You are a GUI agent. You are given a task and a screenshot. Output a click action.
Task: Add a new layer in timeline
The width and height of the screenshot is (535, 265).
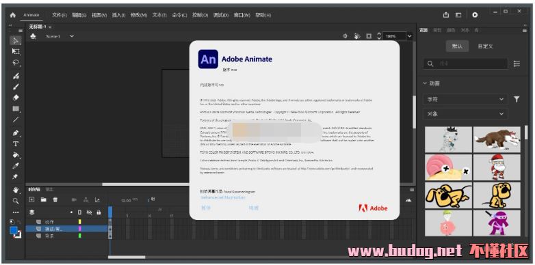31,200
